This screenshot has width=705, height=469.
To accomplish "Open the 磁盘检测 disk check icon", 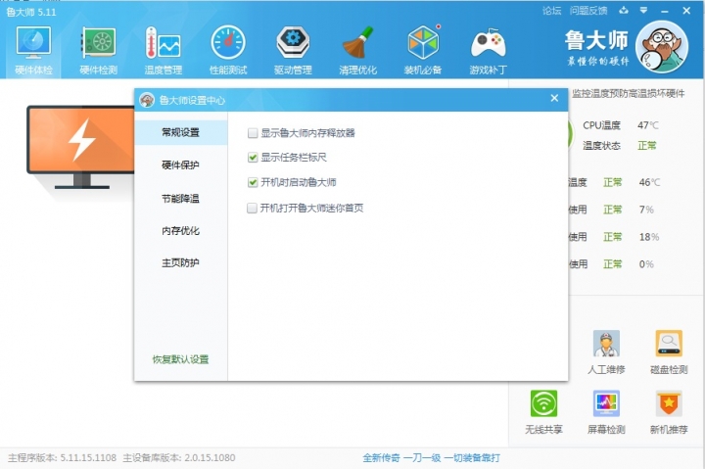I will click(x=669, y=344).
